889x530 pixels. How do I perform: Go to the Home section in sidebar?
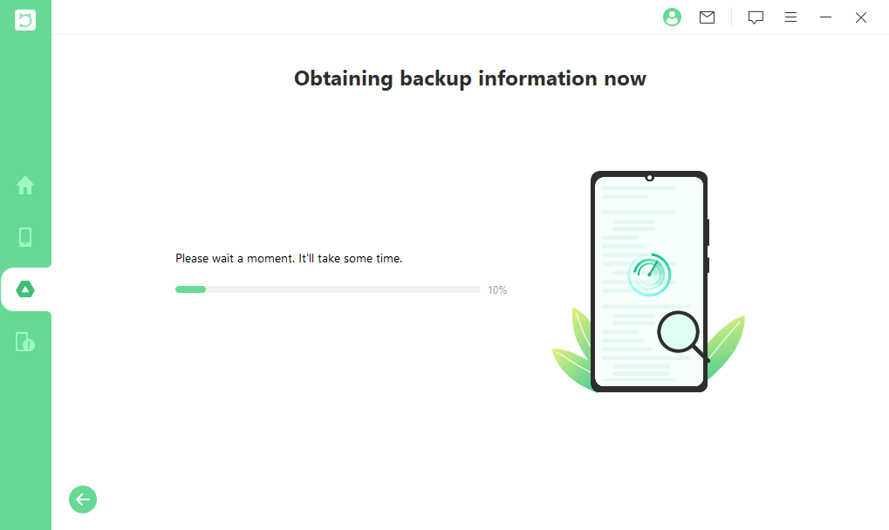click(x=25, y=185)
